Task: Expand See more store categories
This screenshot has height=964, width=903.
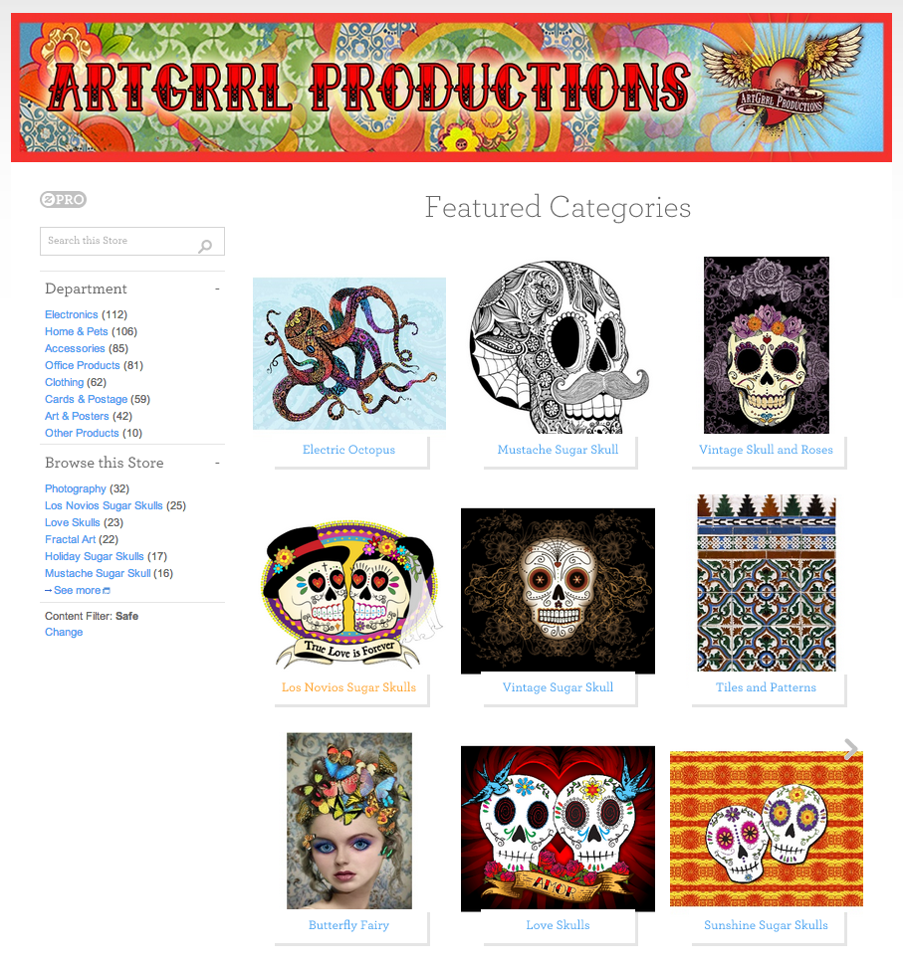Action: pos(77,590)
